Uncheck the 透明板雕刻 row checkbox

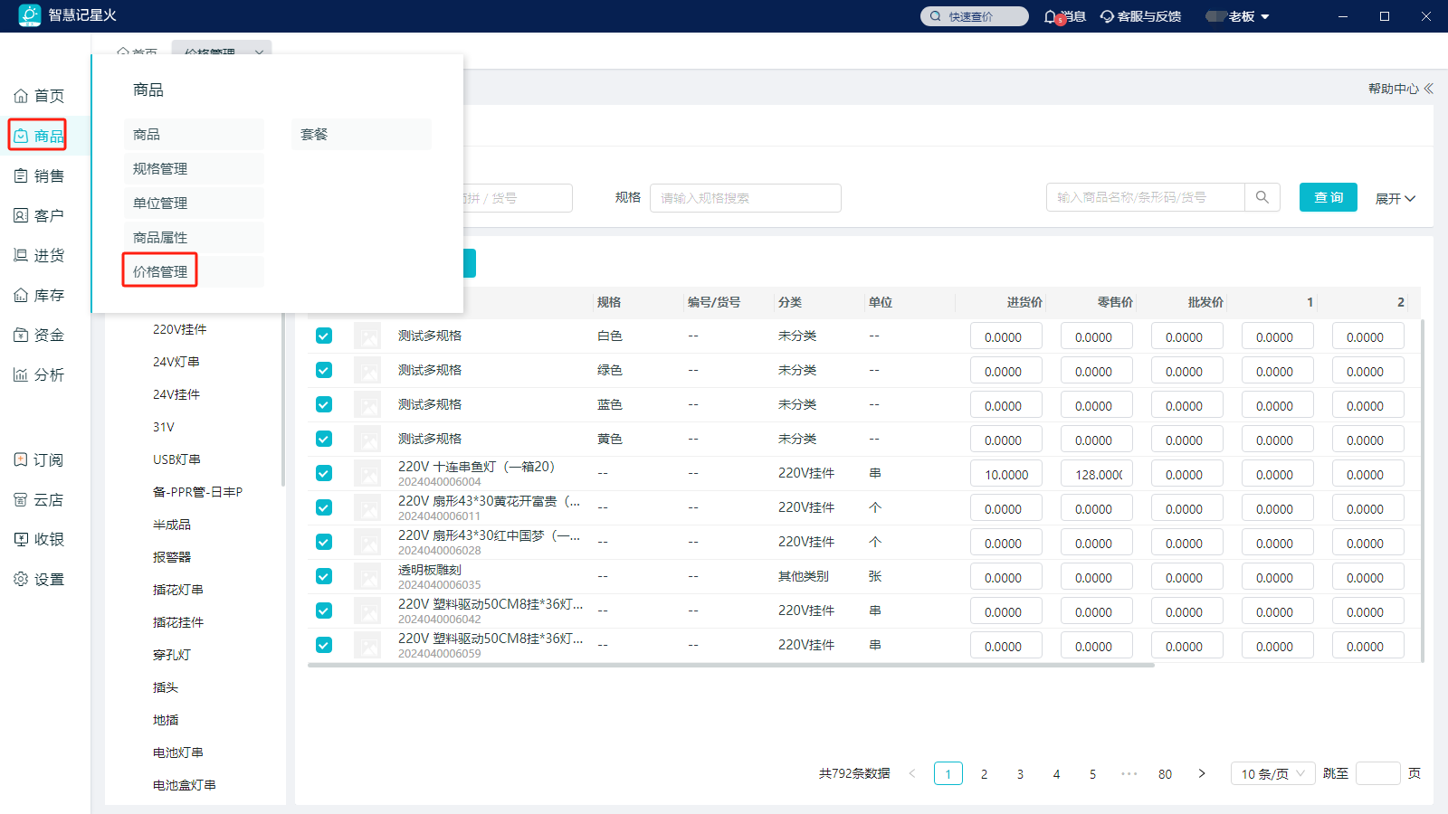pyautogui.click(x=324, y=576)
